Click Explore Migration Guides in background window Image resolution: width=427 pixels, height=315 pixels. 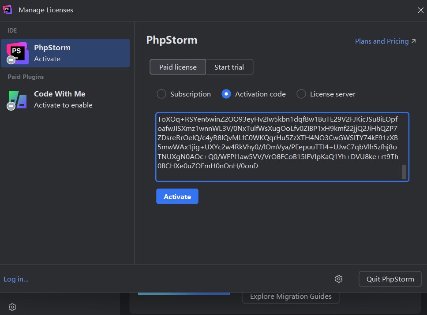tap(291, 296)
